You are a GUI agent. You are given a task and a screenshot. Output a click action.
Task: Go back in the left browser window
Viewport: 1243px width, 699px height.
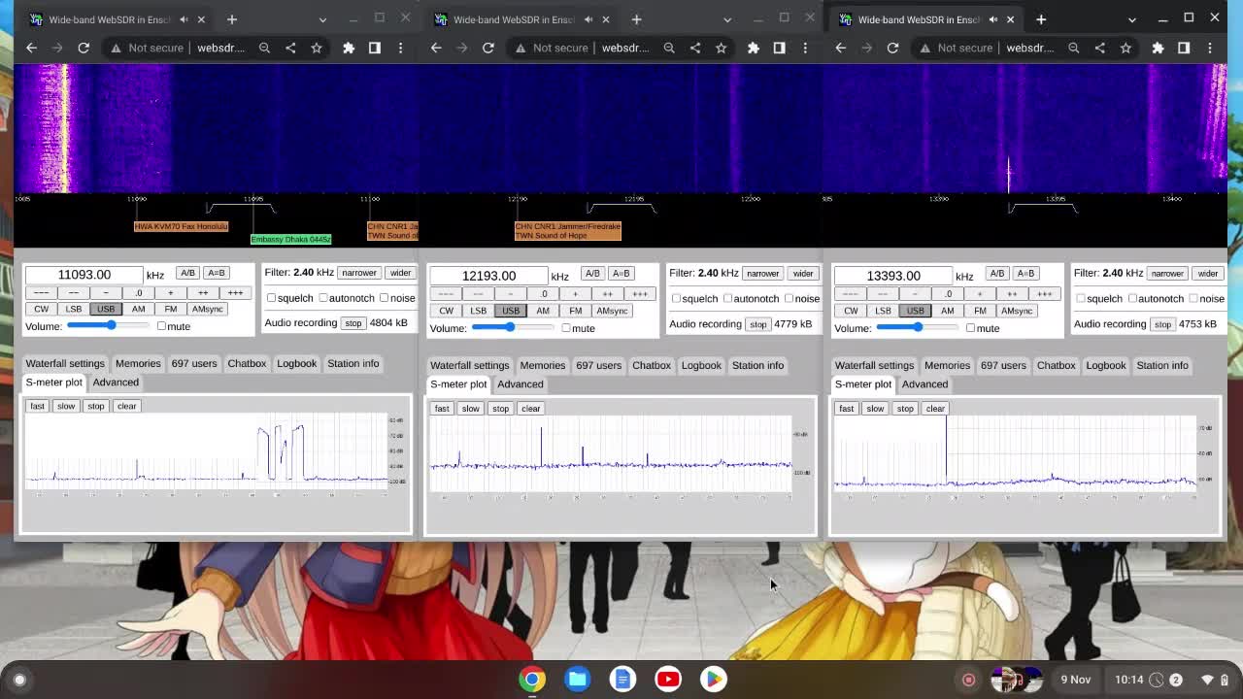coord(31,48)
